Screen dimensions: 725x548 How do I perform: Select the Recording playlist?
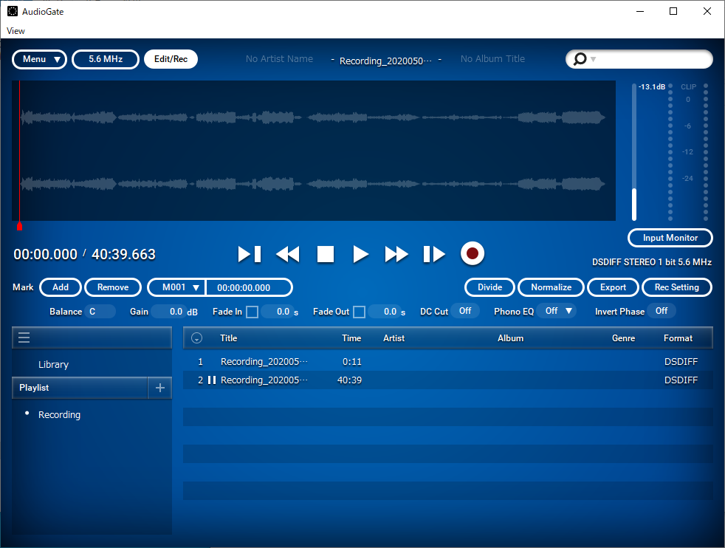pyautogui.click(x=59, y=415)
